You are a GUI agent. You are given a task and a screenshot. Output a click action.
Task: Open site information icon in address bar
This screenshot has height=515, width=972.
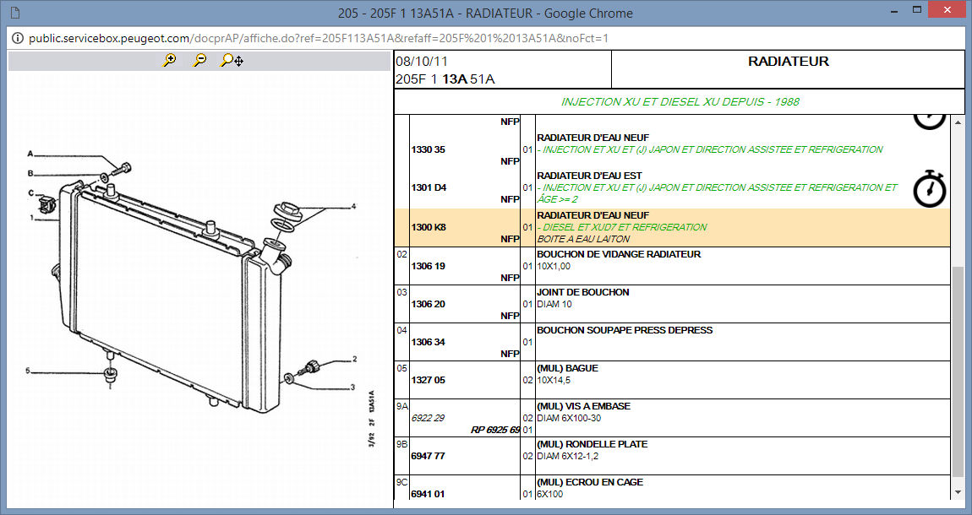tap(17, 39)
